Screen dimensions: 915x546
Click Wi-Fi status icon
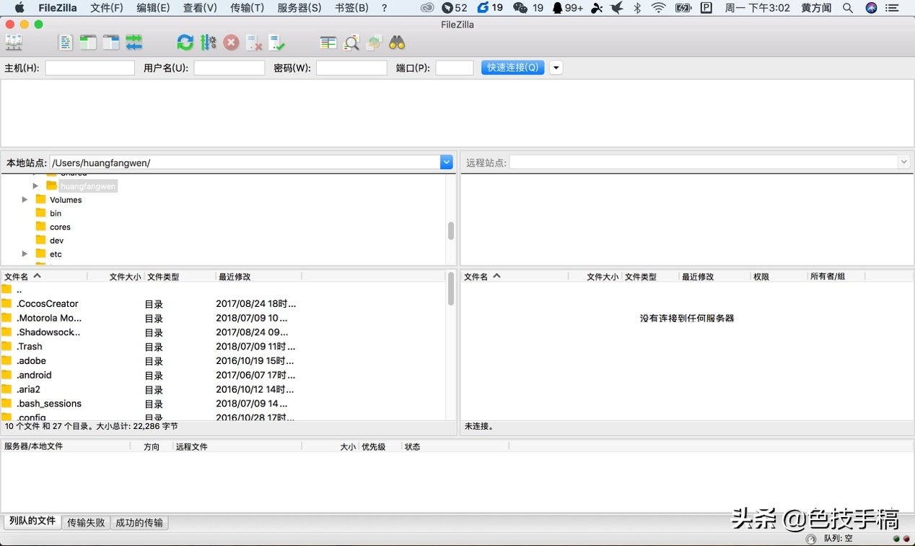point(658,8)
